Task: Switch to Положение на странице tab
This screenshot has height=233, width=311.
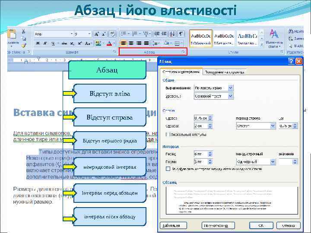Action: tap(224, 72)
